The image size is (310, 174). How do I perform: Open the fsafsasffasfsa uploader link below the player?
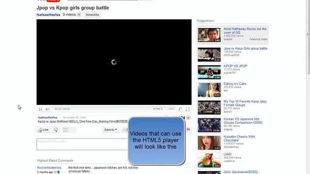(x=47, y=117)
